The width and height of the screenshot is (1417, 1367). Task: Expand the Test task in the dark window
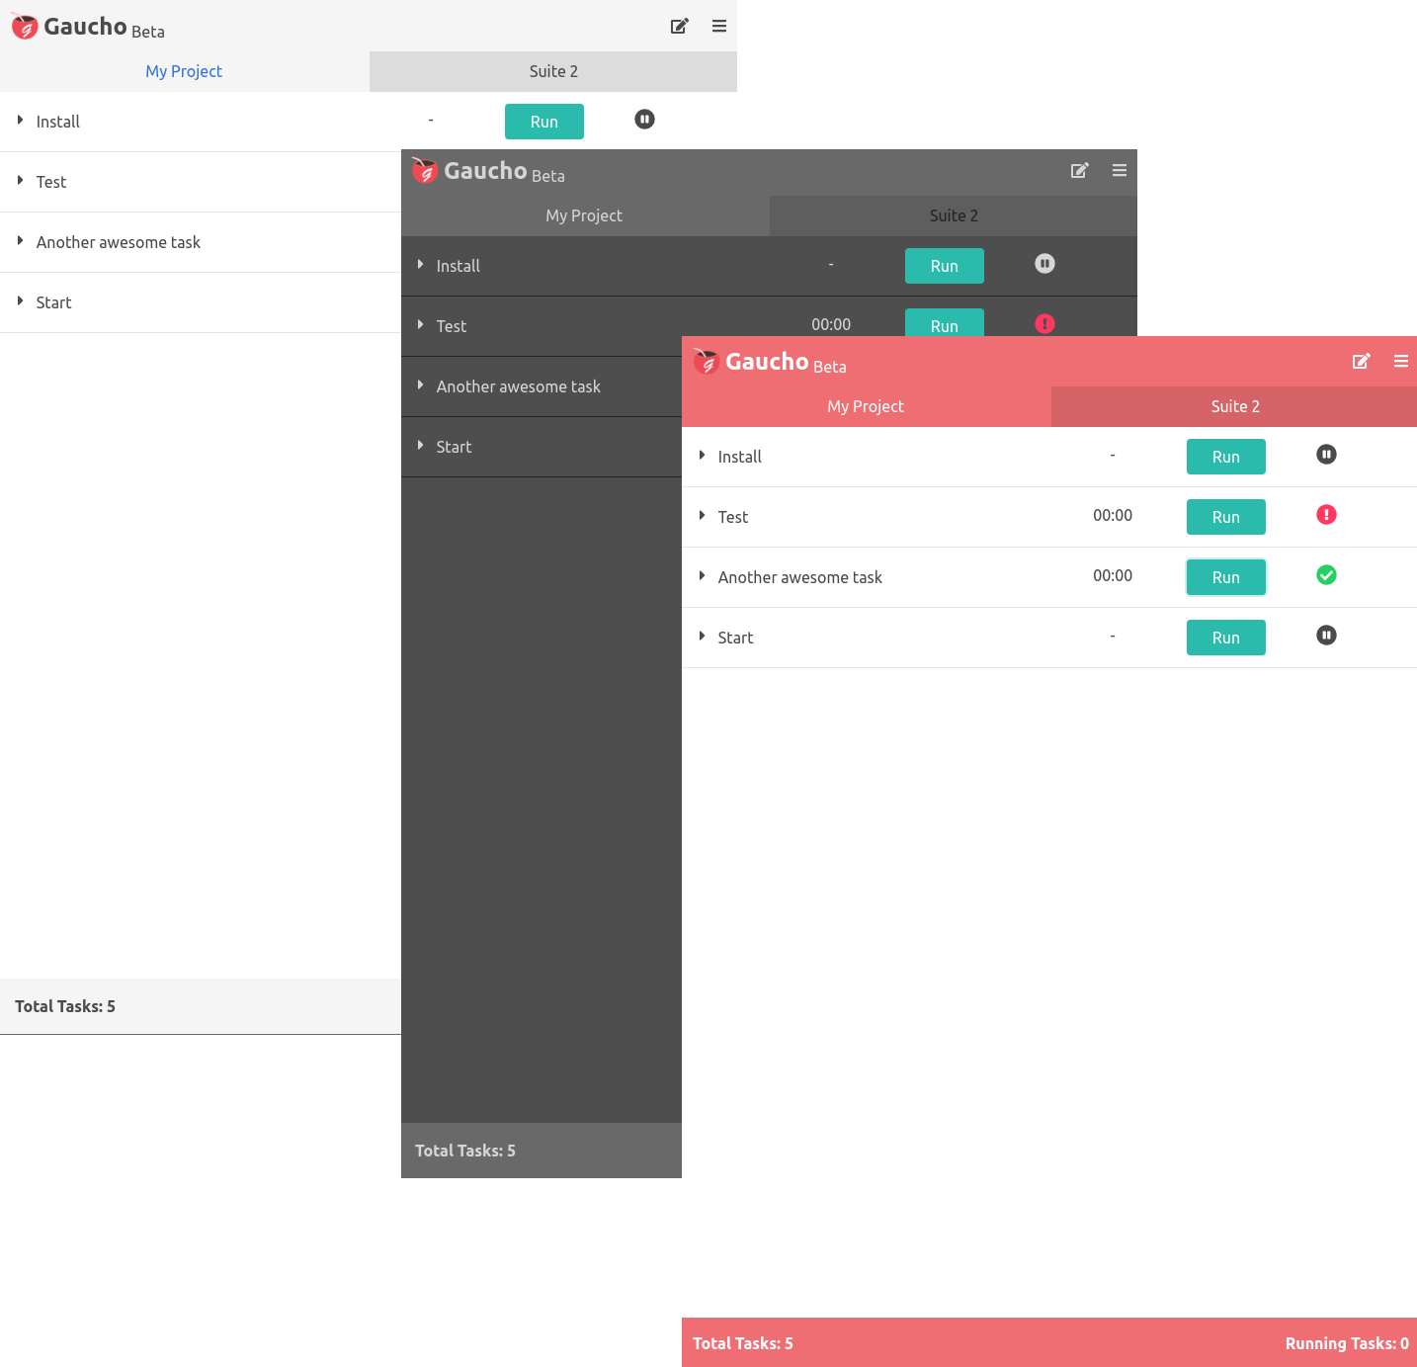click(x=420, y=325)
